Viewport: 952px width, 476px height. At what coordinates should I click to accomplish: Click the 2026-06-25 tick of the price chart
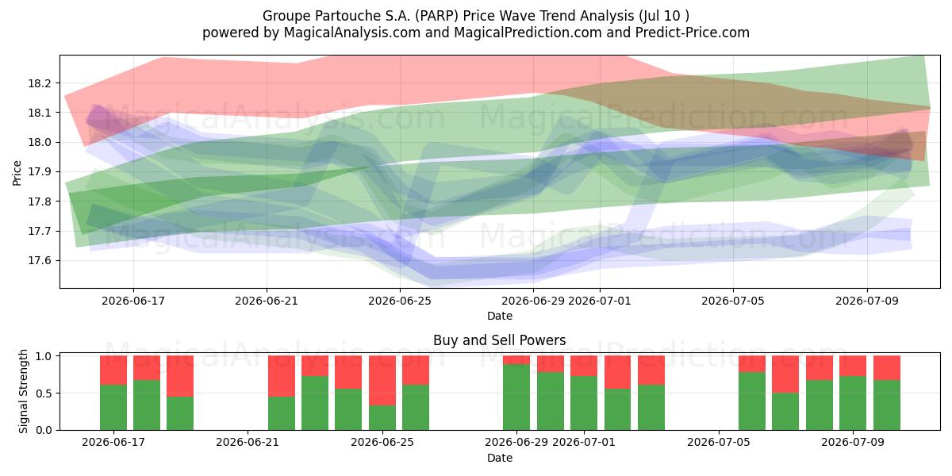(400, 301)
